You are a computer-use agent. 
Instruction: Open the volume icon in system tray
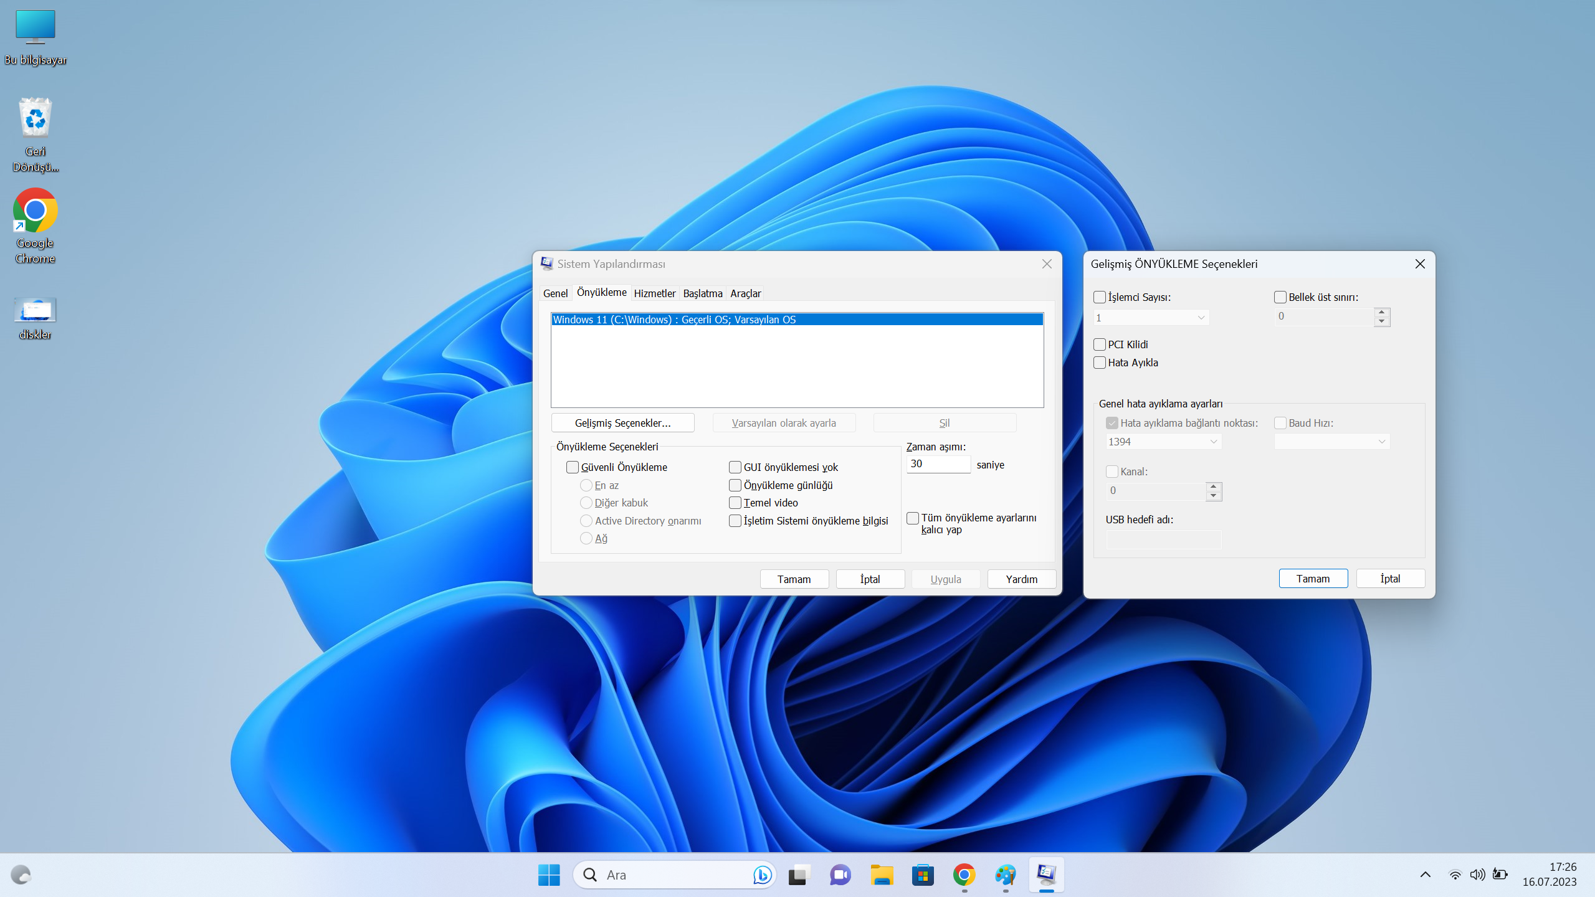click(x=1477, y=875)
